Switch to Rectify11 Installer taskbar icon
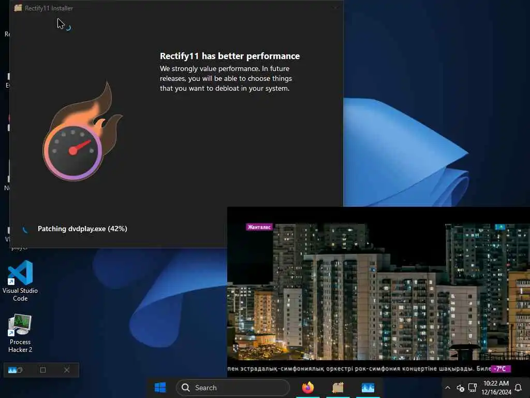530x398 pixels. 337,388
